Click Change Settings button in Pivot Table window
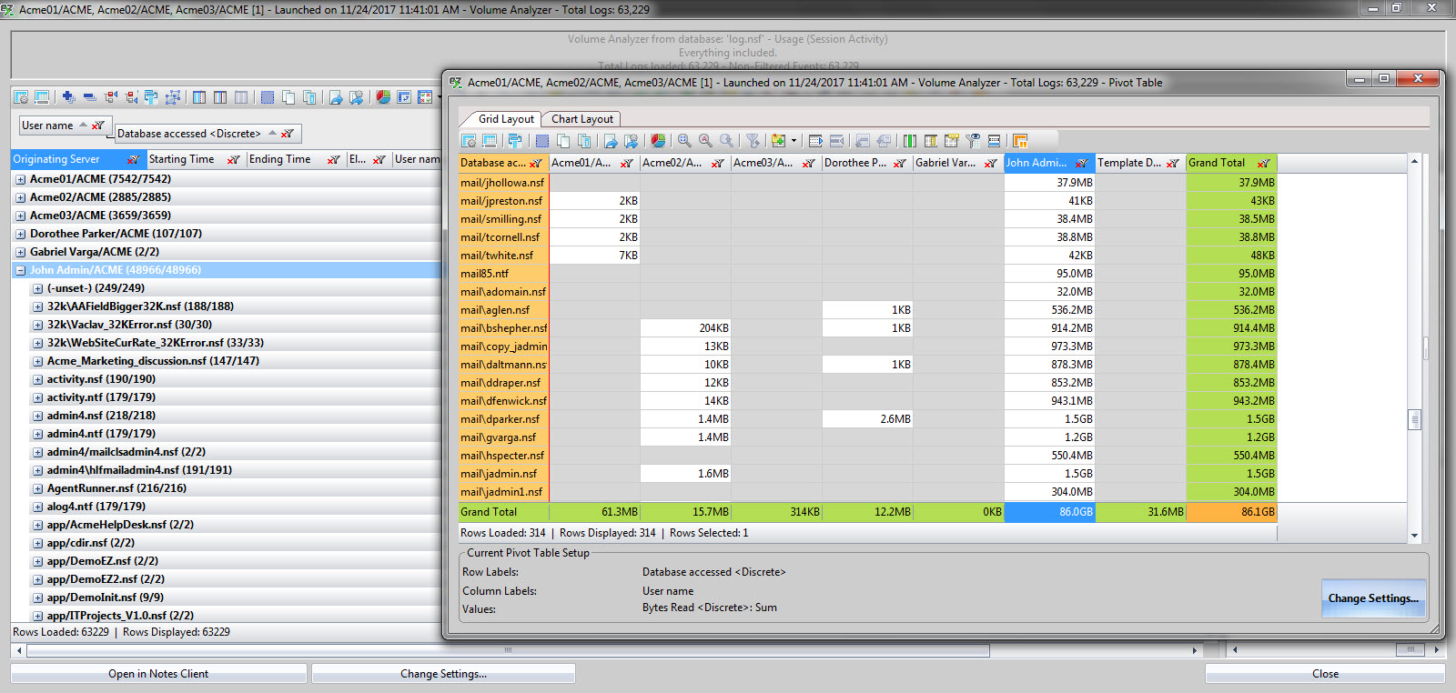The width and height of the screenshot is (1456, 693). 1373,598
